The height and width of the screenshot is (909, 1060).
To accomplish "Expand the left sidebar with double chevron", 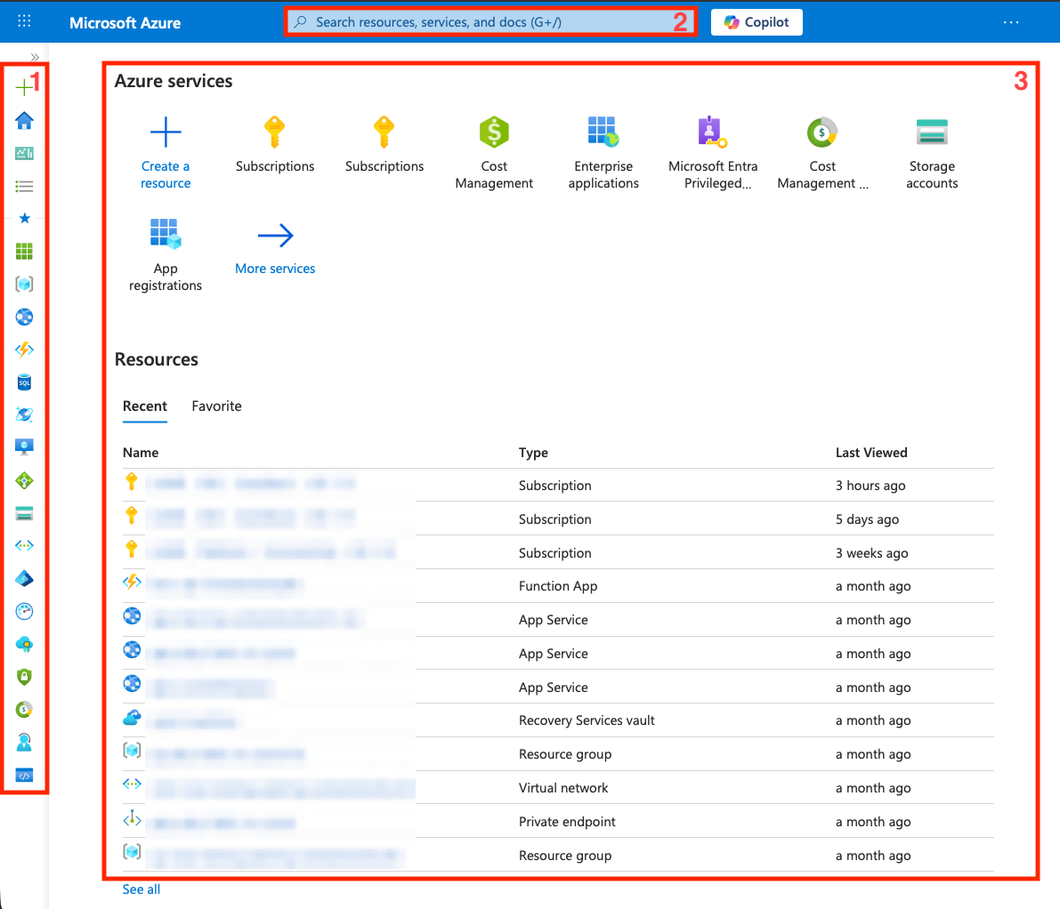I will click(35, 57).
